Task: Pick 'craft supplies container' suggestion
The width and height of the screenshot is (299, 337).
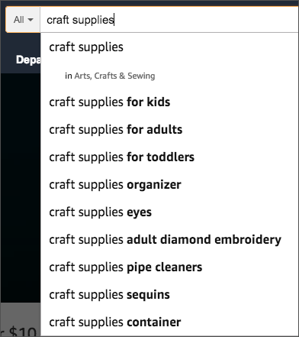Action: tap(169, 322)
